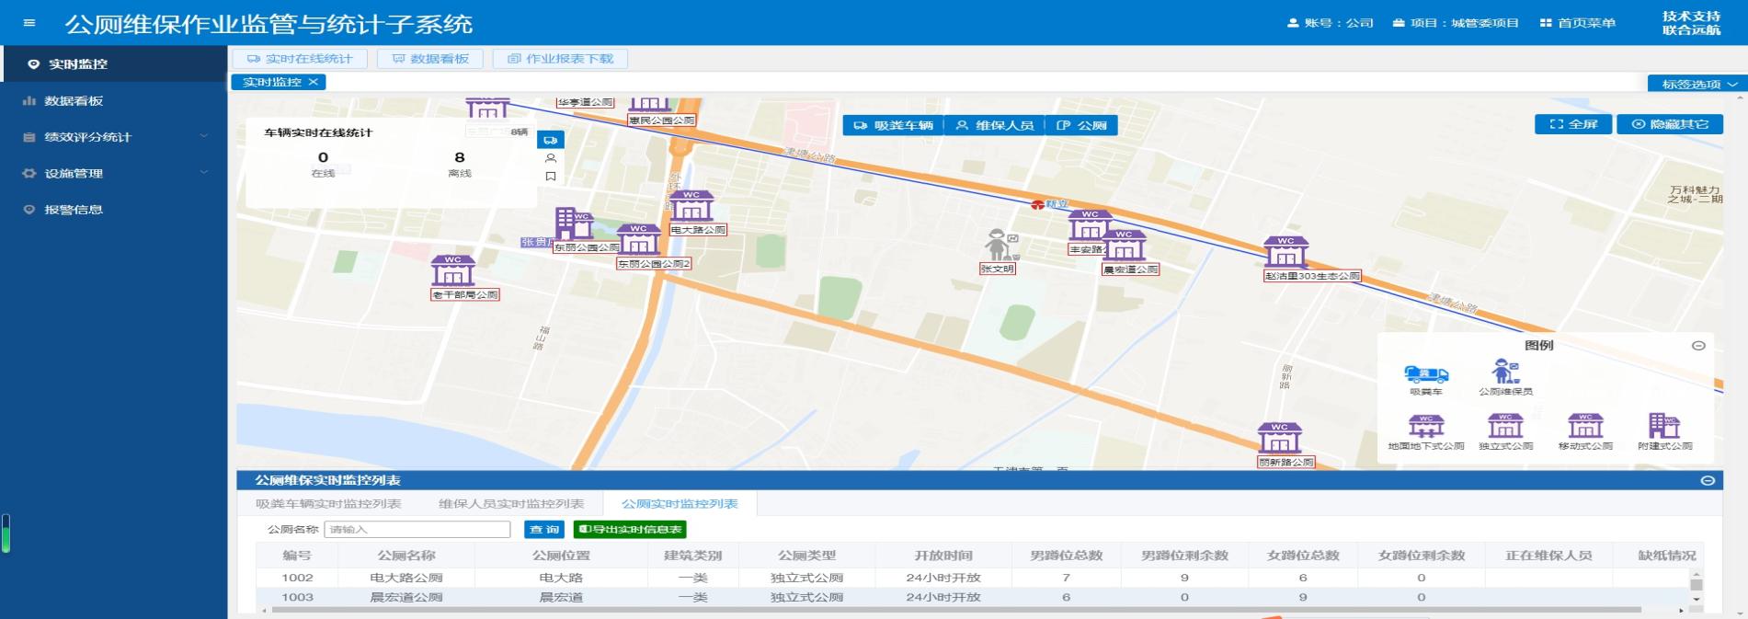Toggle the 公厕 map layer filter
Image resolution: width=1748 pixels, height=619 pixels.
click(x=1081, y=125)
